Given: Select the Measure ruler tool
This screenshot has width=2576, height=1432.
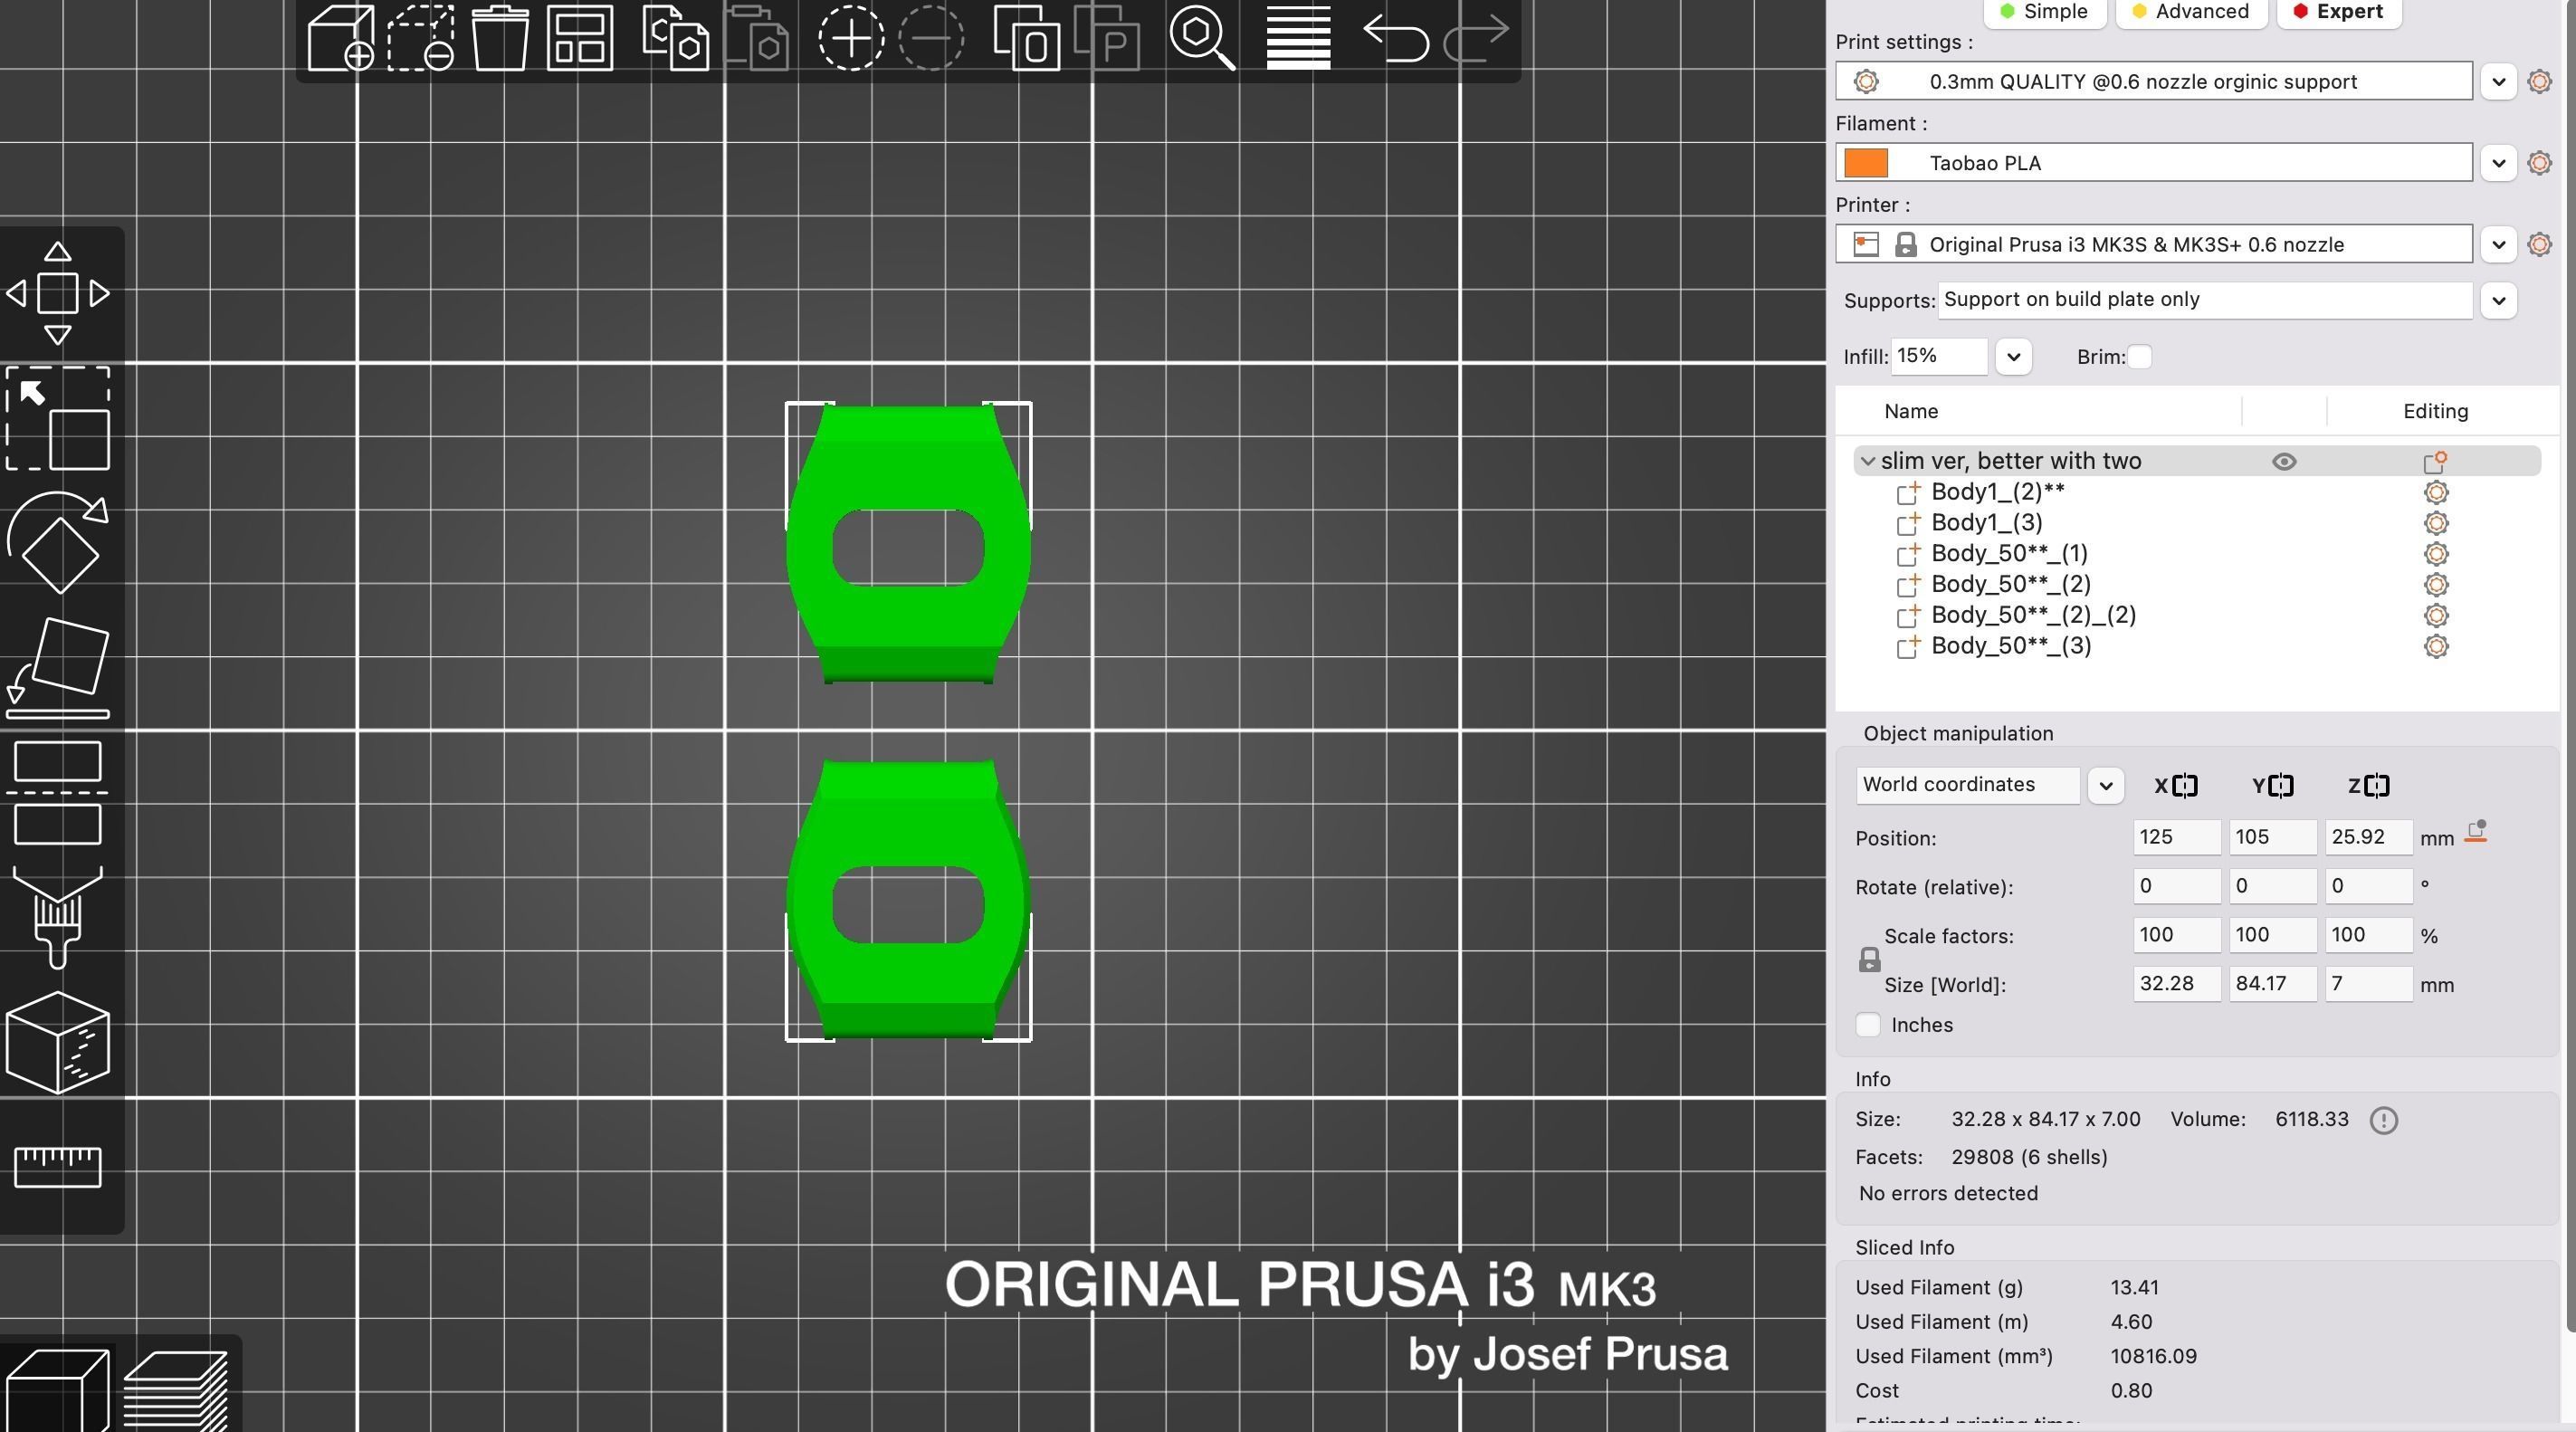Looking at the screenshot, I should point(58,1166).
